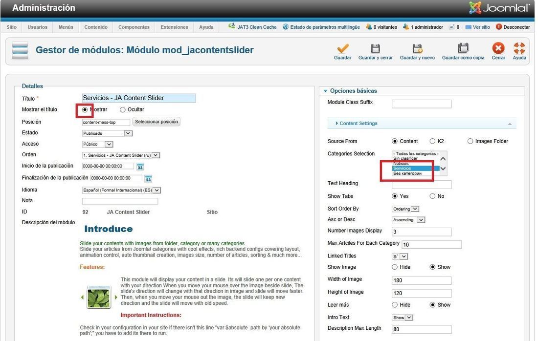
Task: Select Ocultar for Mostrar el título
Action: pos(122,109)
